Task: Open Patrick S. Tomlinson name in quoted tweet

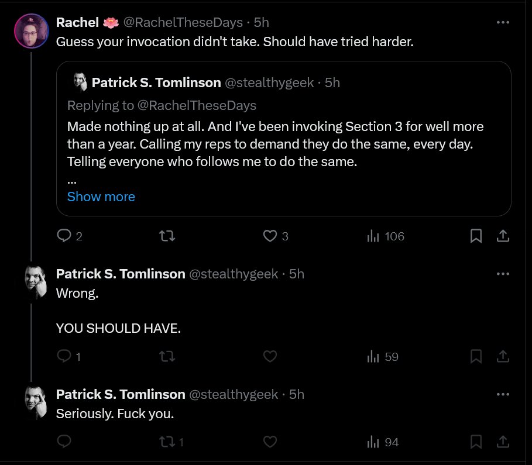Action: pyautogui.click(x=156, y=82)
